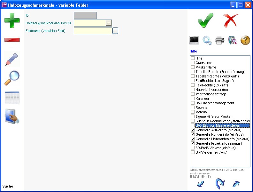Select JPG-Bild von Maske erstellen entry
This screenshot has width=253, height=192.
point(218,126)
